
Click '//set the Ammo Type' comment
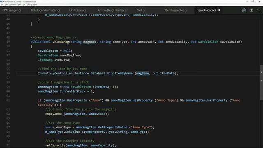point(62,123)
